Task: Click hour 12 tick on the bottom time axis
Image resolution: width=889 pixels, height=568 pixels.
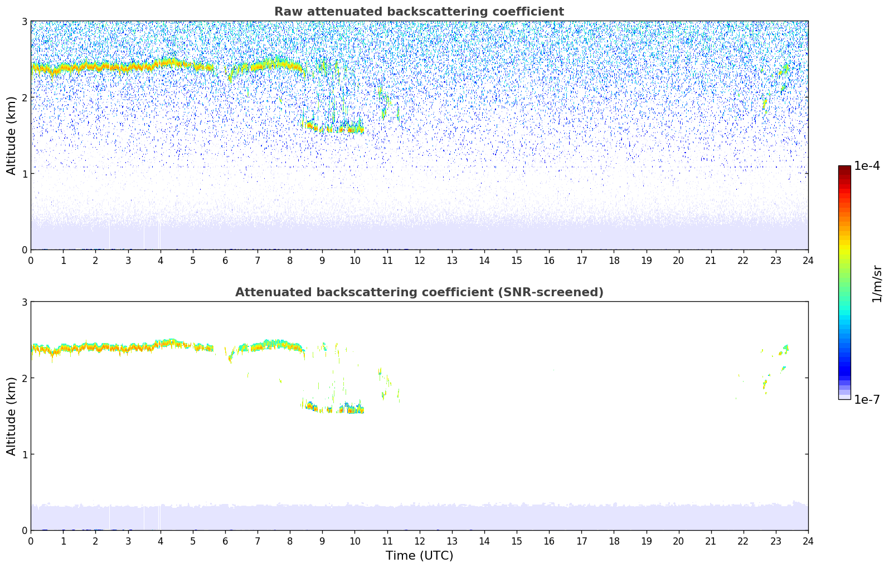Action: (419, 541)
